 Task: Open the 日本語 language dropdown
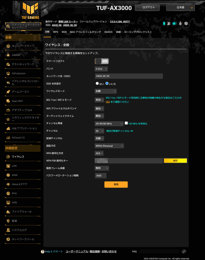coord(181,7)
